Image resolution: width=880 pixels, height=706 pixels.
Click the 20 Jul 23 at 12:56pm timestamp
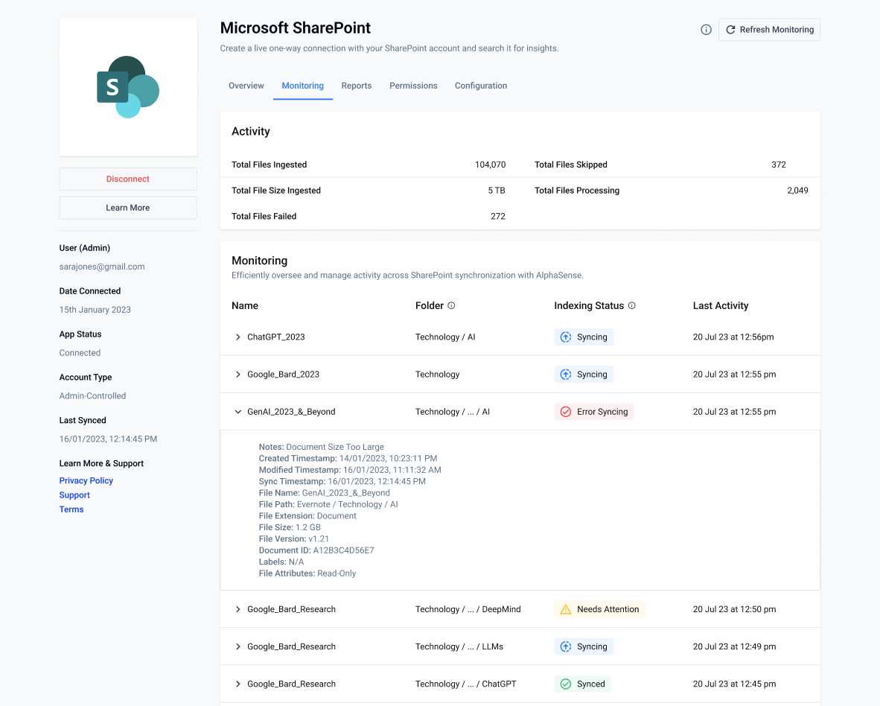coord(733,337)
